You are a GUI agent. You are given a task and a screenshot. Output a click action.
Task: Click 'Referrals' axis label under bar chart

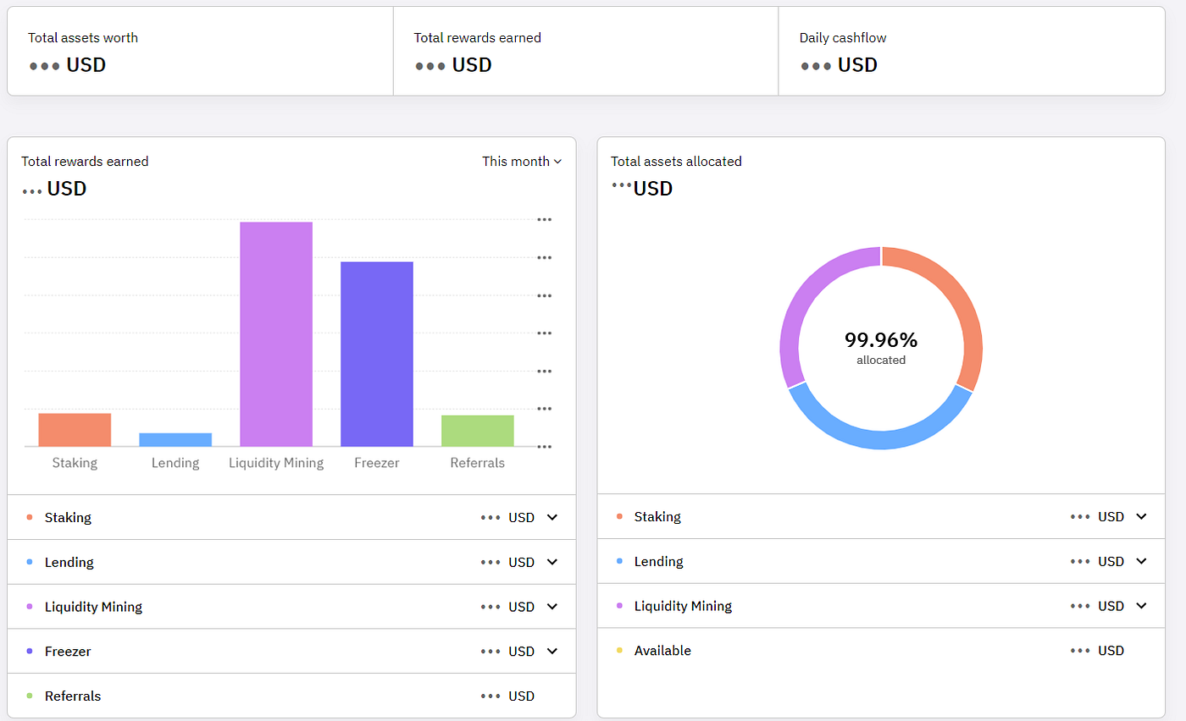click(x=478, y=463)
